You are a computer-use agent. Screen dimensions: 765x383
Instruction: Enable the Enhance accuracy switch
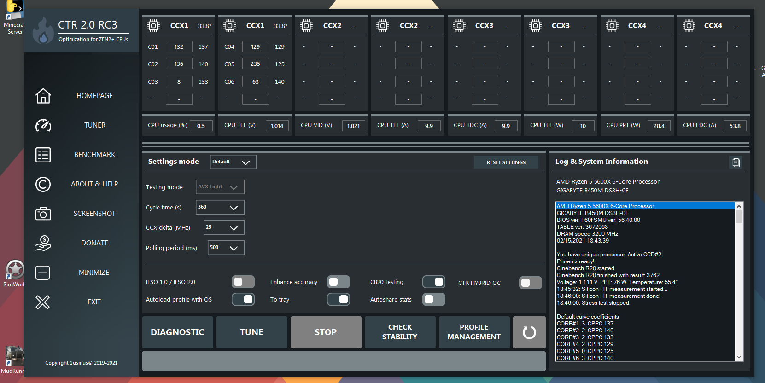point(339,282)
